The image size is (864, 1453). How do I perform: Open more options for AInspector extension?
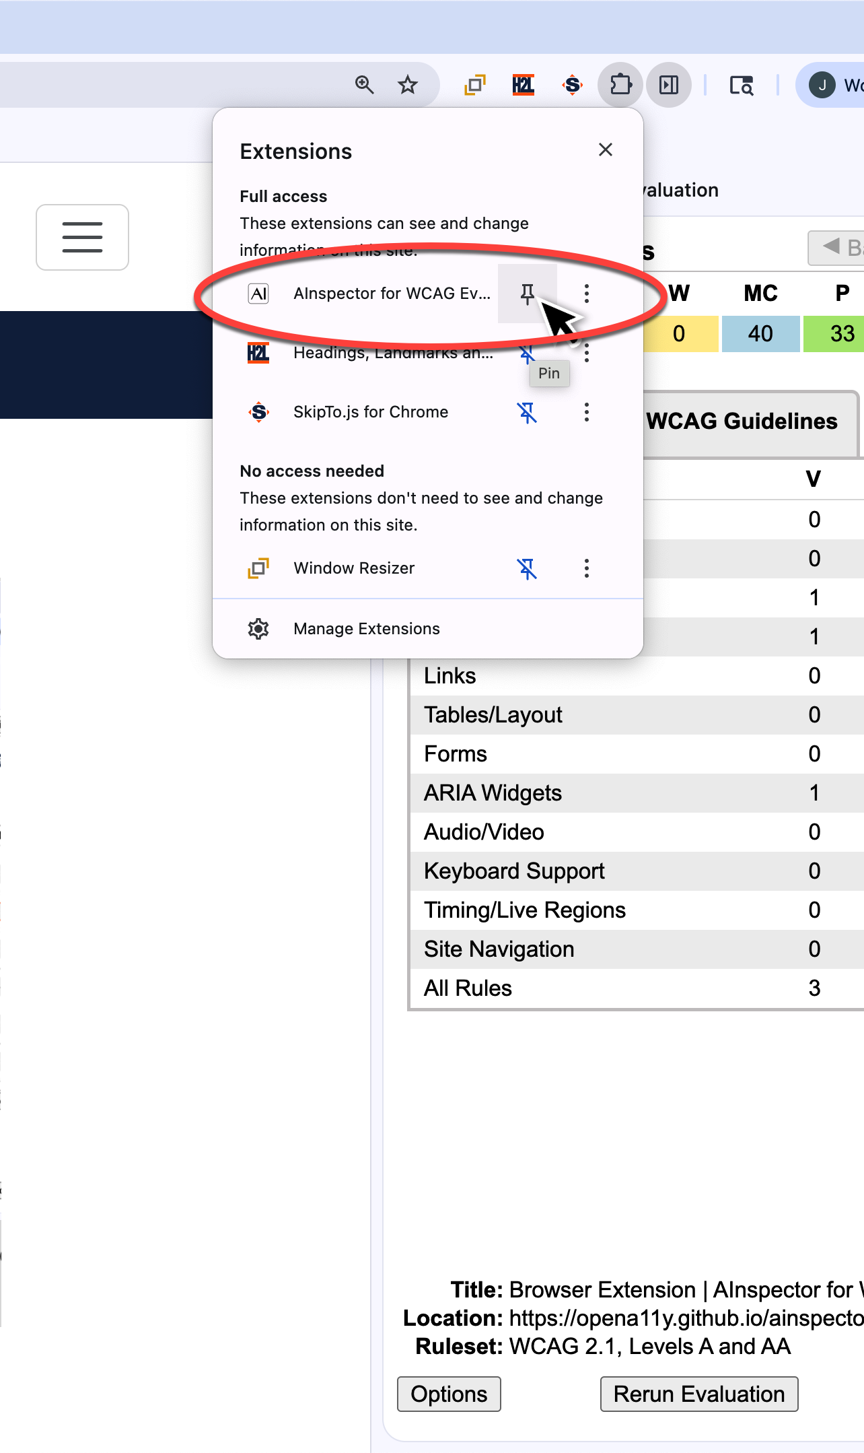pyautogui.click(x=586, y=294)
